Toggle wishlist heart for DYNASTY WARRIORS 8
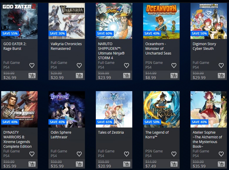 click(x=32, y=154)
